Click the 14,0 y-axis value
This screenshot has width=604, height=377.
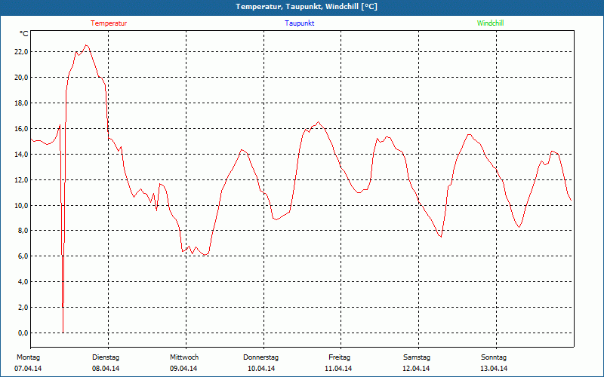[22, 155]
